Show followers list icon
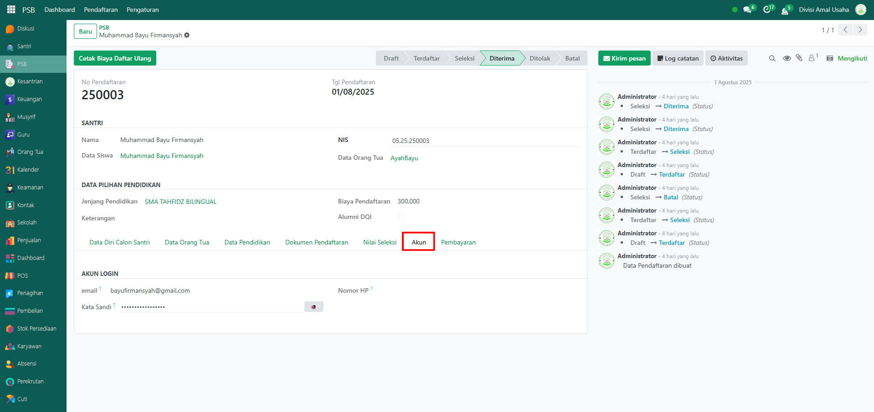The width and height of the screenshot is (874, 412). point(812,58)
